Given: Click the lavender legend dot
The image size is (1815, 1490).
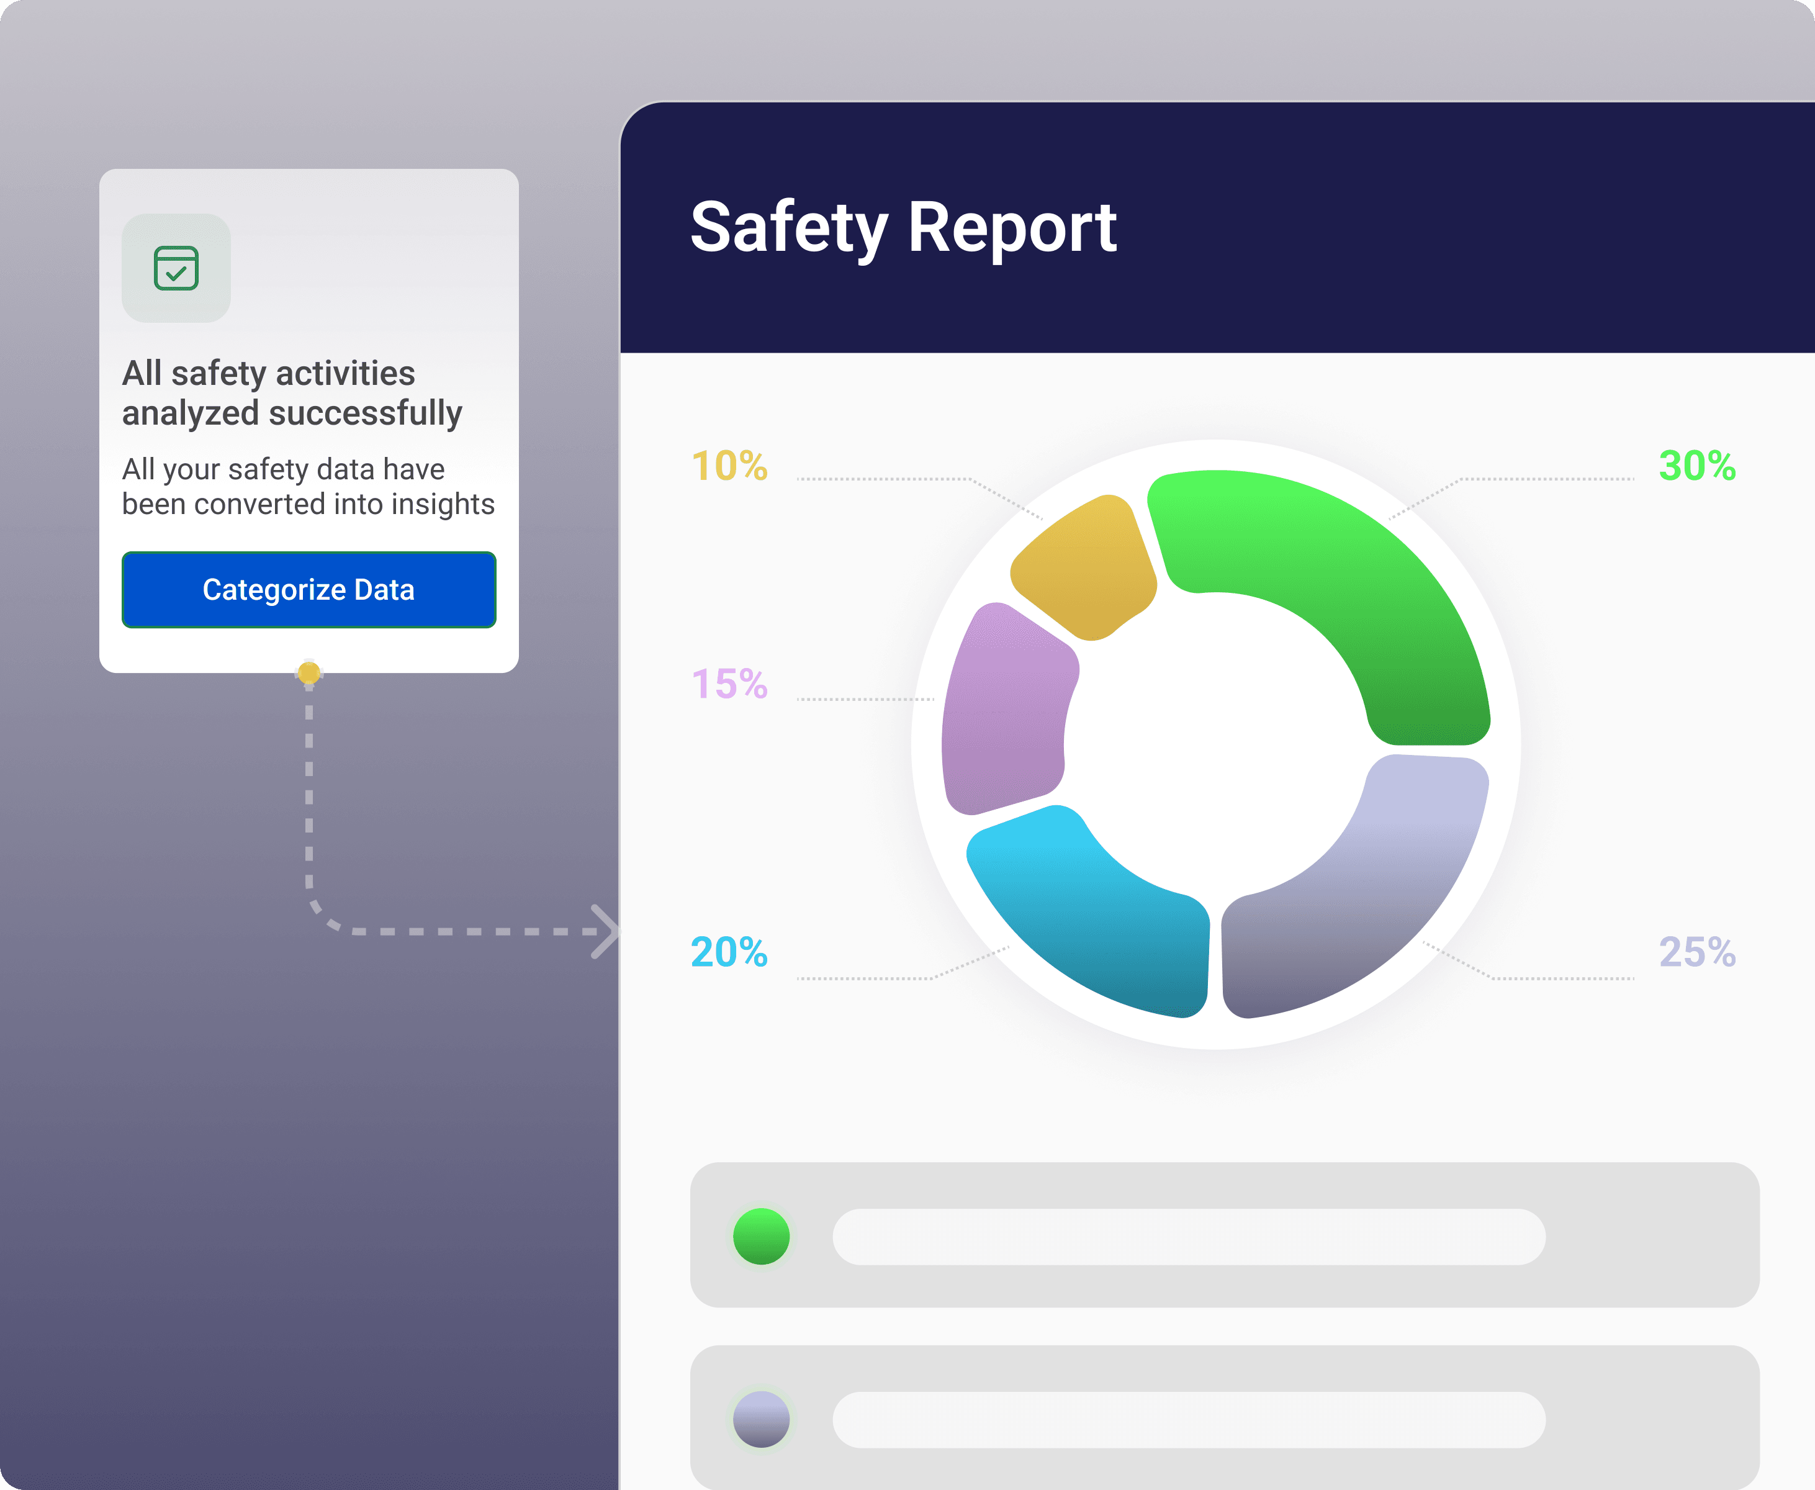Looking at the screenshot, I should pos(761,1419).
